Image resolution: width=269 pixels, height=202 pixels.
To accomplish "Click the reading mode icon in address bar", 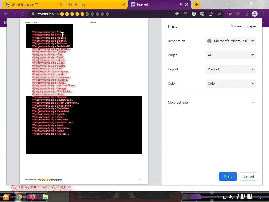I will coord(185,14).
